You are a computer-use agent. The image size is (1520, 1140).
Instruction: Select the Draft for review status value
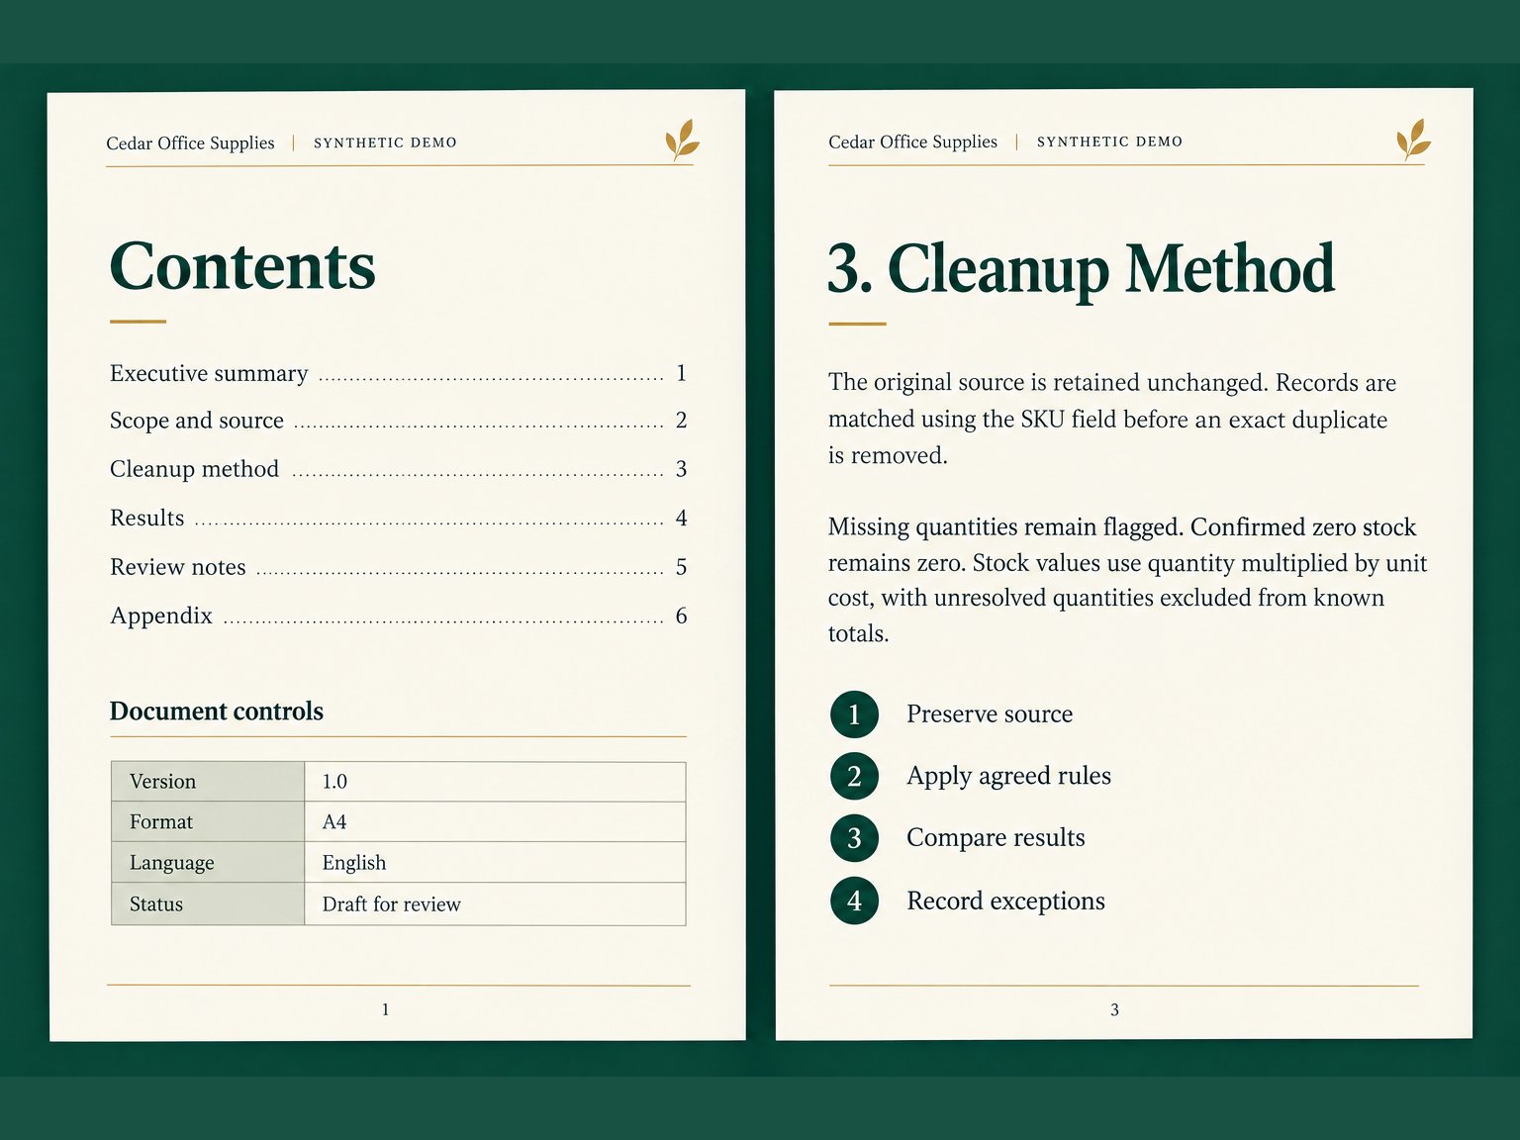tap(495, 904)
